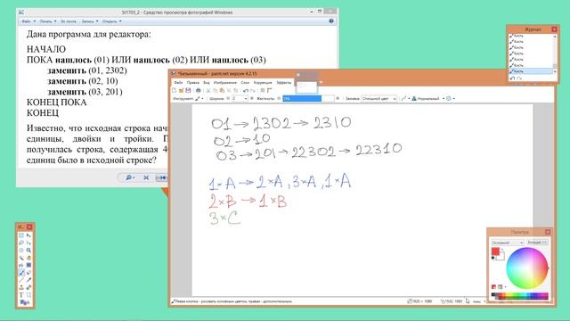Screen dimensions: 570x321
Task: Click white secondary color swatch
Action: (x=501, y=257)
